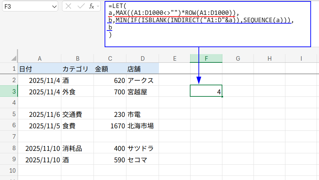
Task: Open the Name Box dropdown arrow
Action: (54, 7)
